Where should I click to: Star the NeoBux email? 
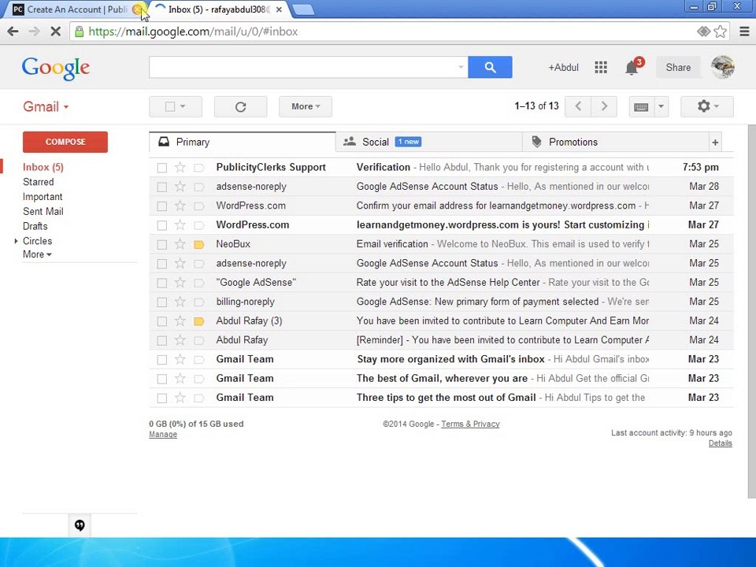(x=180, y=244)
